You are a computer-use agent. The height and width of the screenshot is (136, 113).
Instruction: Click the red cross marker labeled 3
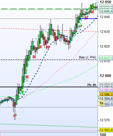tap(27, 77)
